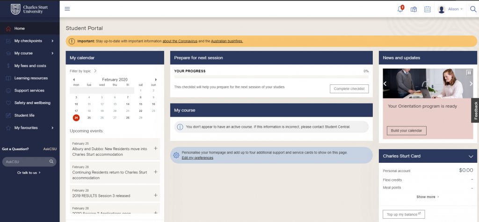Click Complete checklist button
The height and width of the screenshot is (222, 479).
(x=349, y=89)
